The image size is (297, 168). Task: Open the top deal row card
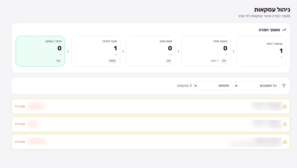(x=151, y=106)
